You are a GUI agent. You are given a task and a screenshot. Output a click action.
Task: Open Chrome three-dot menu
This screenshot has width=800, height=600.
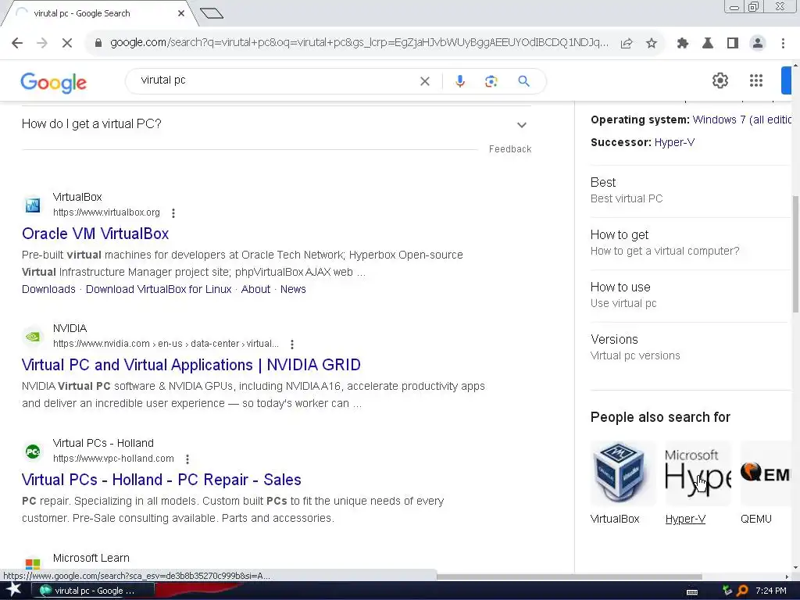point(783,44)
